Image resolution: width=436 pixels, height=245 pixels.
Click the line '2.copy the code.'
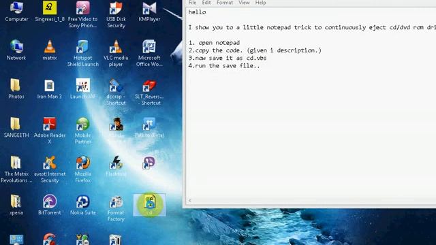[215, 50]
